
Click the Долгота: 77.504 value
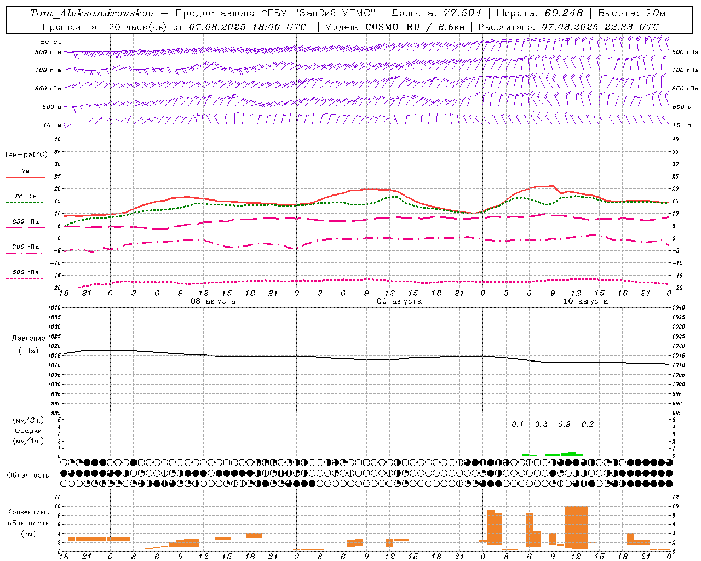pos(436,13)
